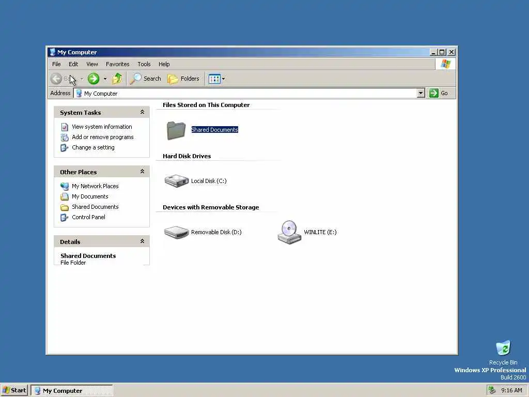
Task: Maximize the My Computer window
Action: pyautogui.click(x=442, y=52)
